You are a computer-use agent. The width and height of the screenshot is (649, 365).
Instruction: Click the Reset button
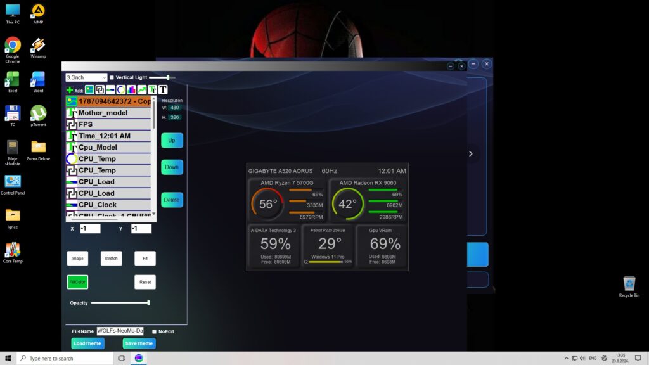tap(145, 282)
